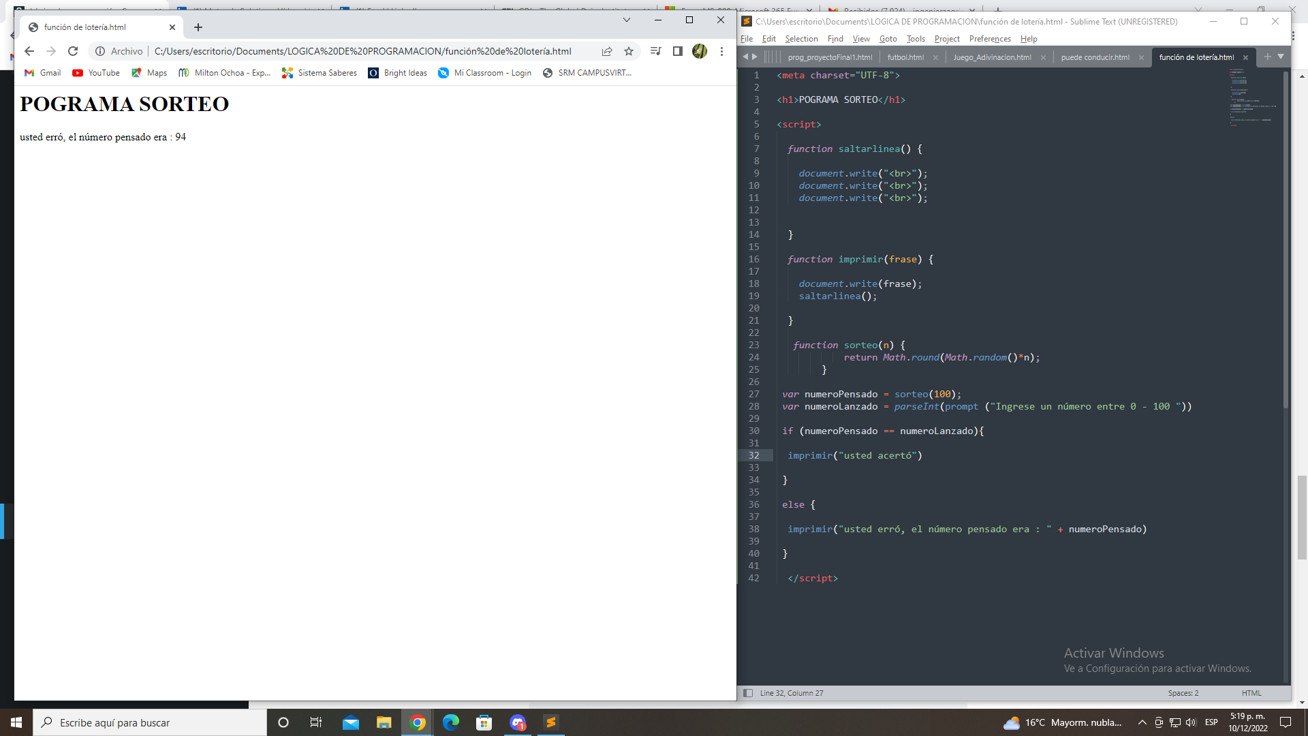Open Chrome three-dot menu

(x=721, y=51)
